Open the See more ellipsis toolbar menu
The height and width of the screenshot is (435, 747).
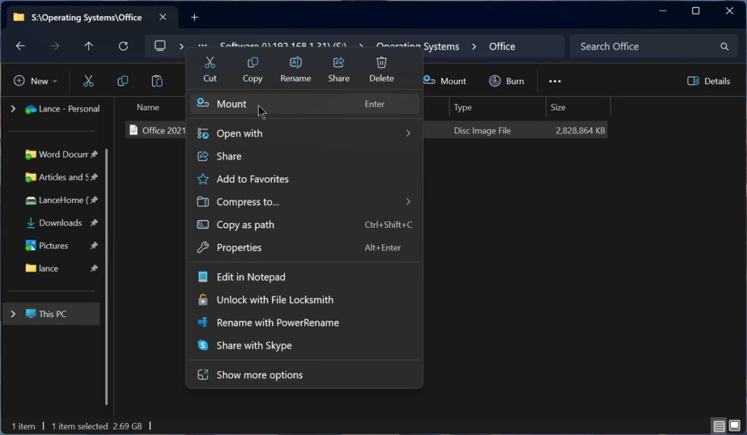(554, 81)
